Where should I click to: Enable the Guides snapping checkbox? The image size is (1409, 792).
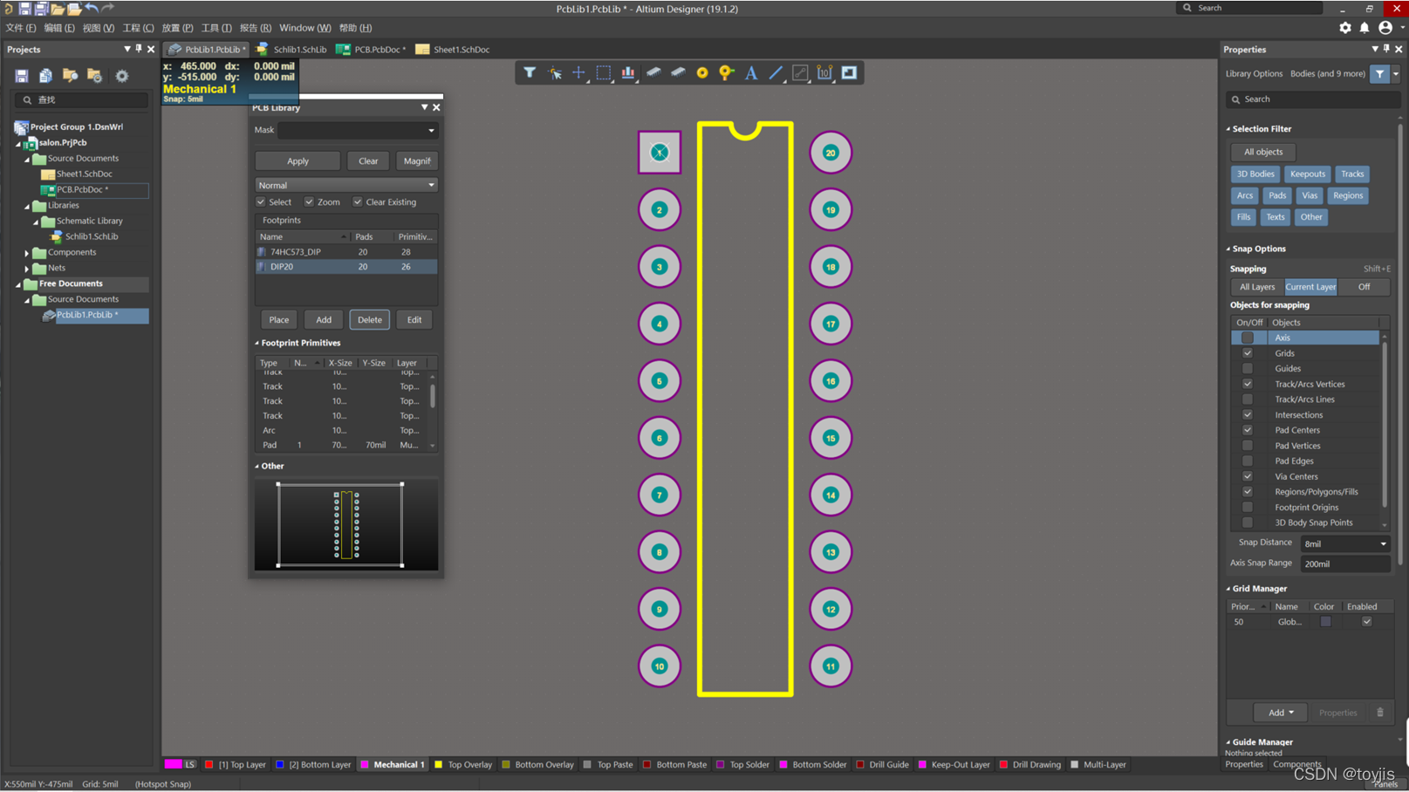(x=1248, y=369)
